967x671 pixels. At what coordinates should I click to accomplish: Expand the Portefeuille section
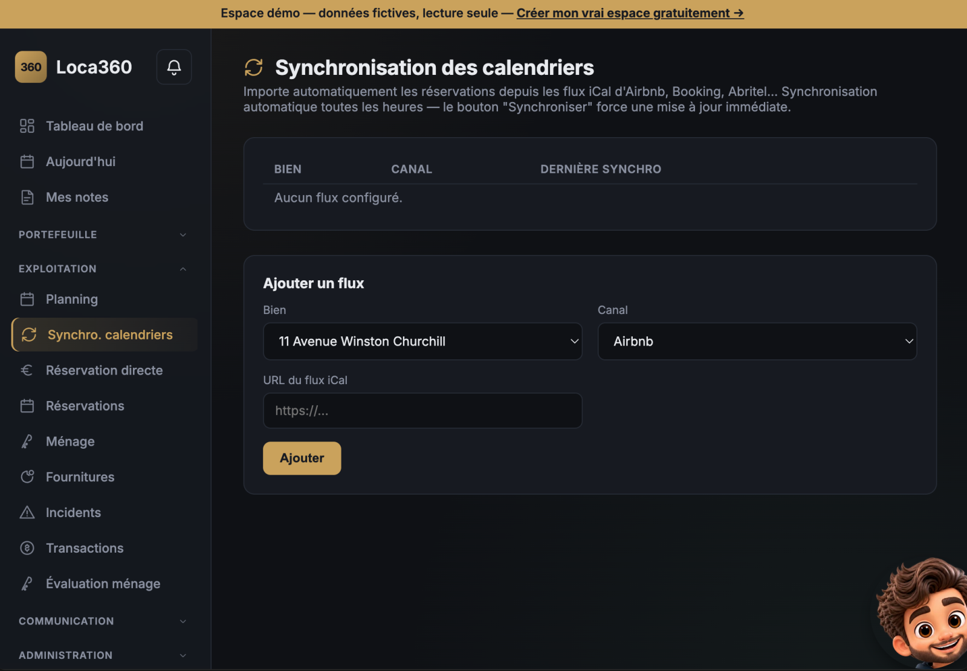coord(103,234)
